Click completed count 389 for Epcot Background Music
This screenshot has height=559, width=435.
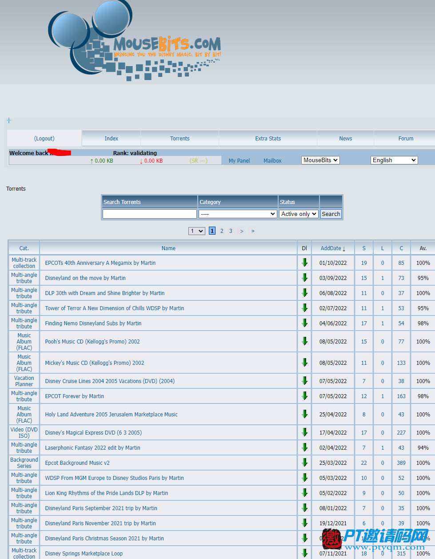(x=401, y=463)
